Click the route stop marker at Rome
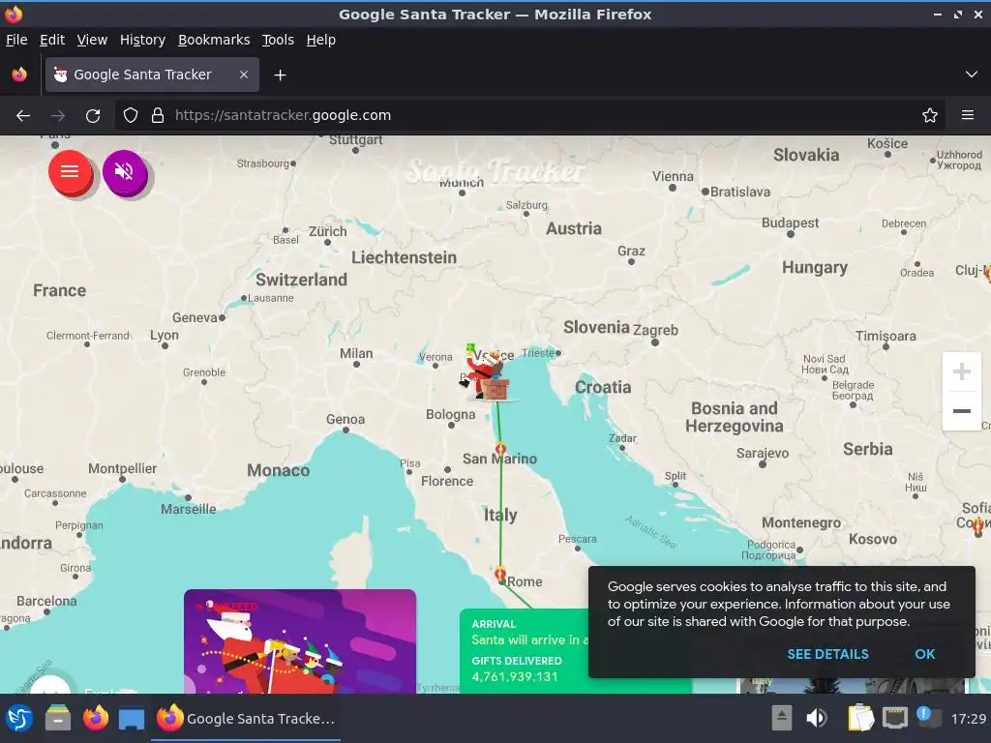 (x=500, y=575)
